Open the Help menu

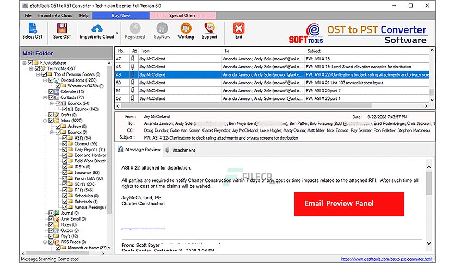click(84, 15)
